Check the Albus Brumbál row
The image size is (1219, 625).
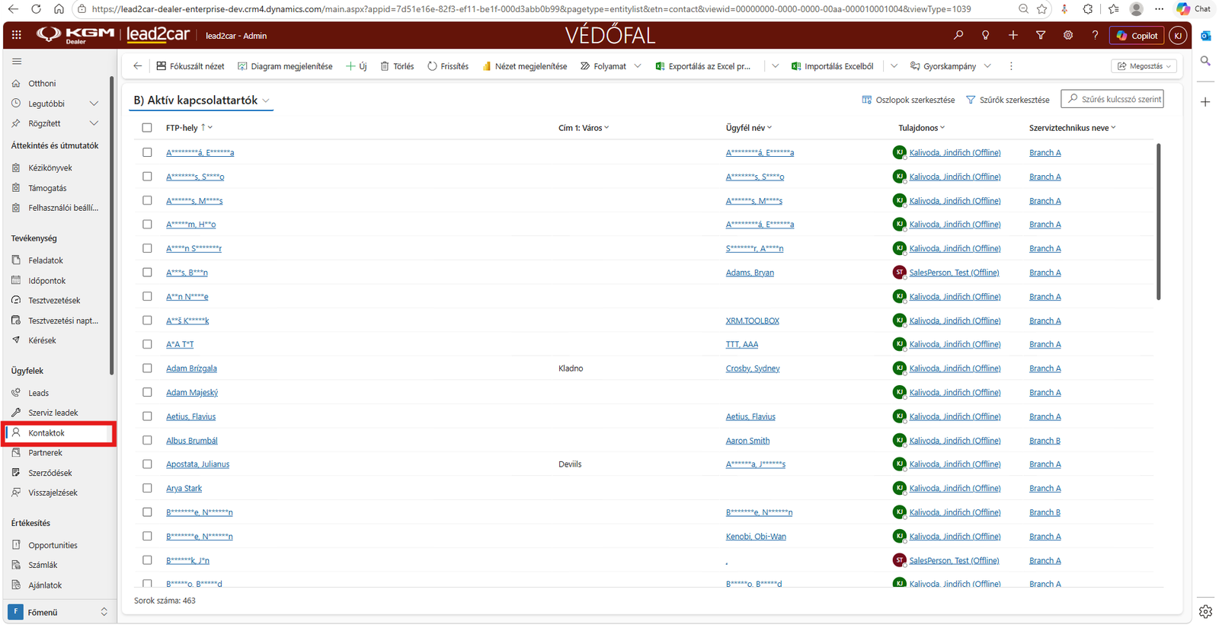pyautogui.click(x=147, y=440)
